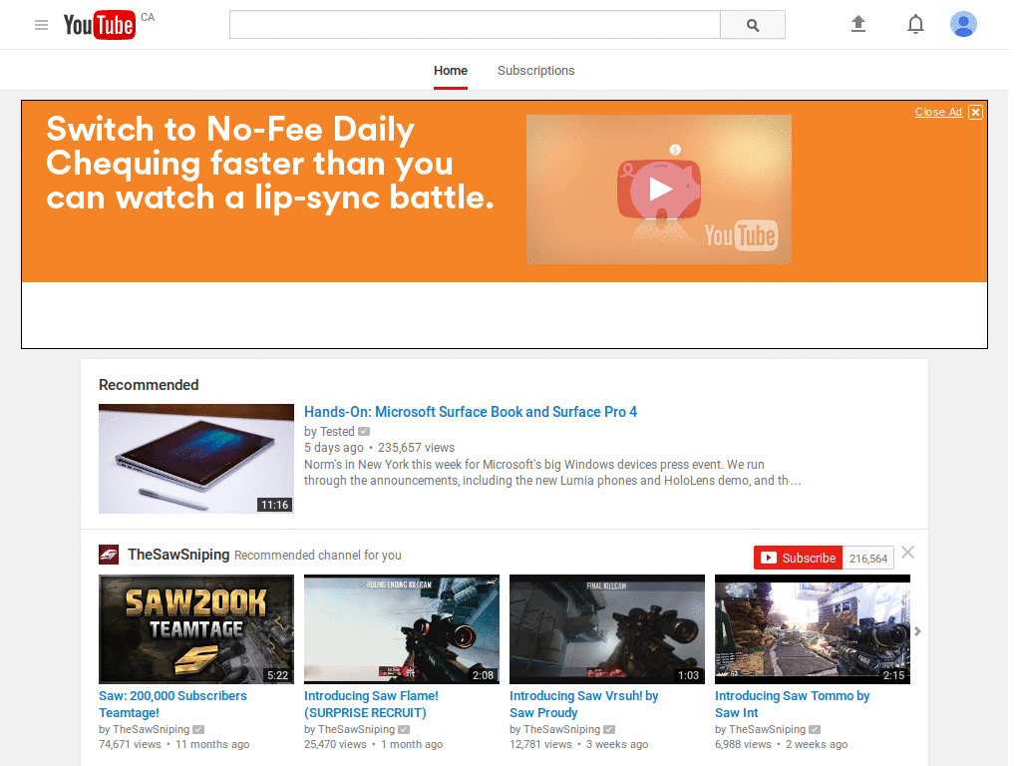Visit the Tested channel link
The height and width of the screenshot is (766, 1021).
(x=337, y=431)
